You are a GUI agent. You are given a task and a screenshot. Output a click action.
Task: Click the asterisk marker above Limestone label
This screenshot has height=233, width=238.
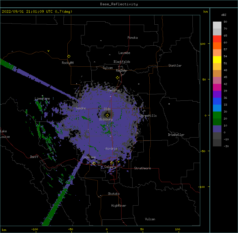42,96
